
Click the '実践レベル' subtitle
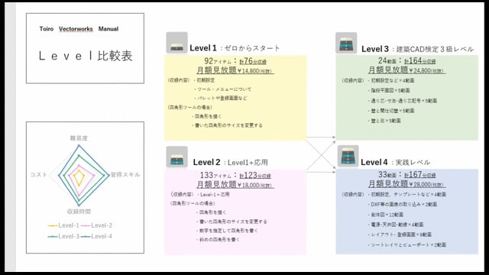[x=413, y=163]
